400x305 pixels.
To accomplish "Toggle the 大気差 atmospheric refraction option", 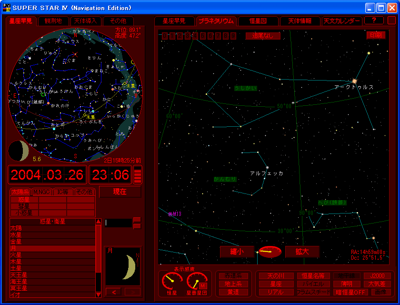I will coord(377,284).
